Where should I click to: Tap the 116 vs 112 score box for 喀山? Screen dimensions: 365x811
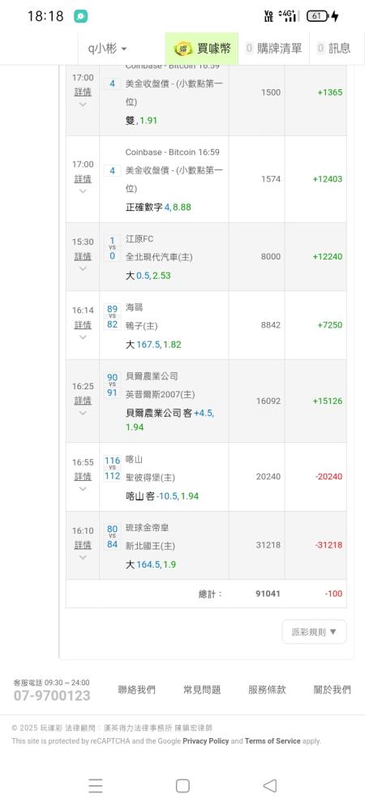pos(112,468)
